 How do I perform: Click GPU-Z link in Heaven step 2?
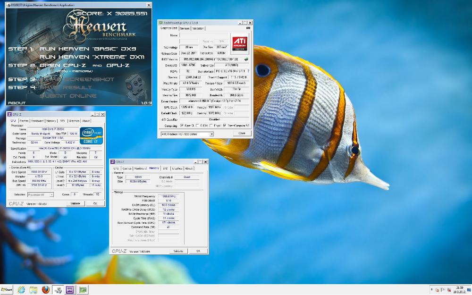click(x=118, y=65)
